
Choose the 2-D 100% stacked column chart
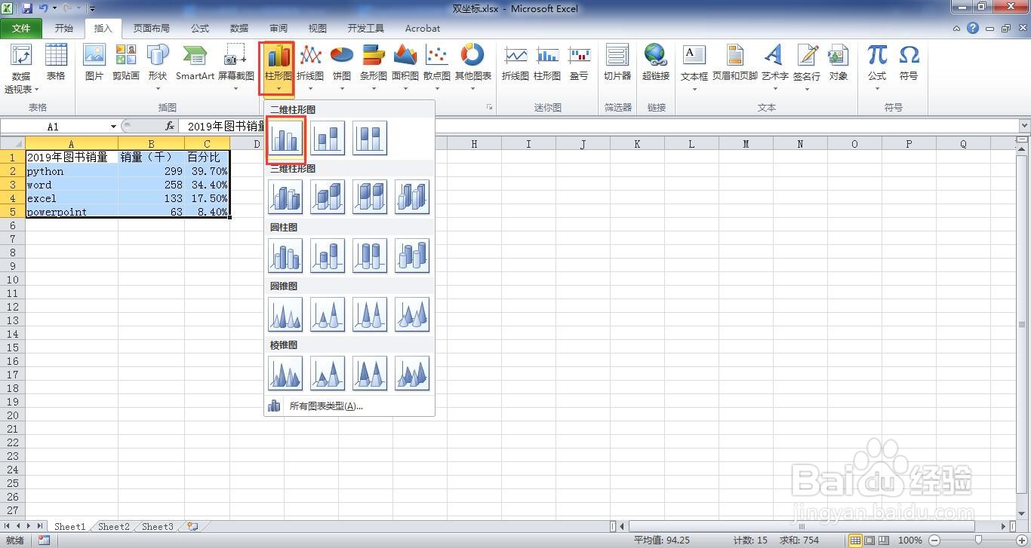click(370, 138)
